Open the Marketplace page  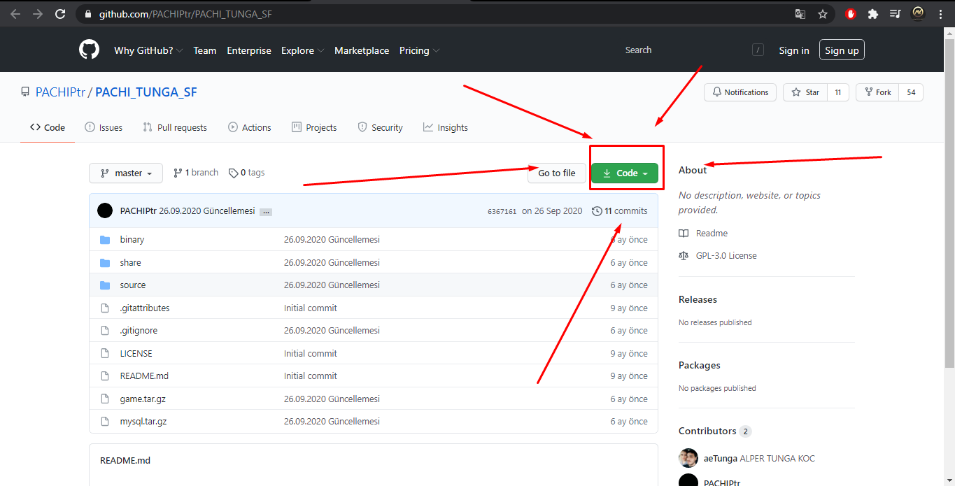[x=362, y=50]
